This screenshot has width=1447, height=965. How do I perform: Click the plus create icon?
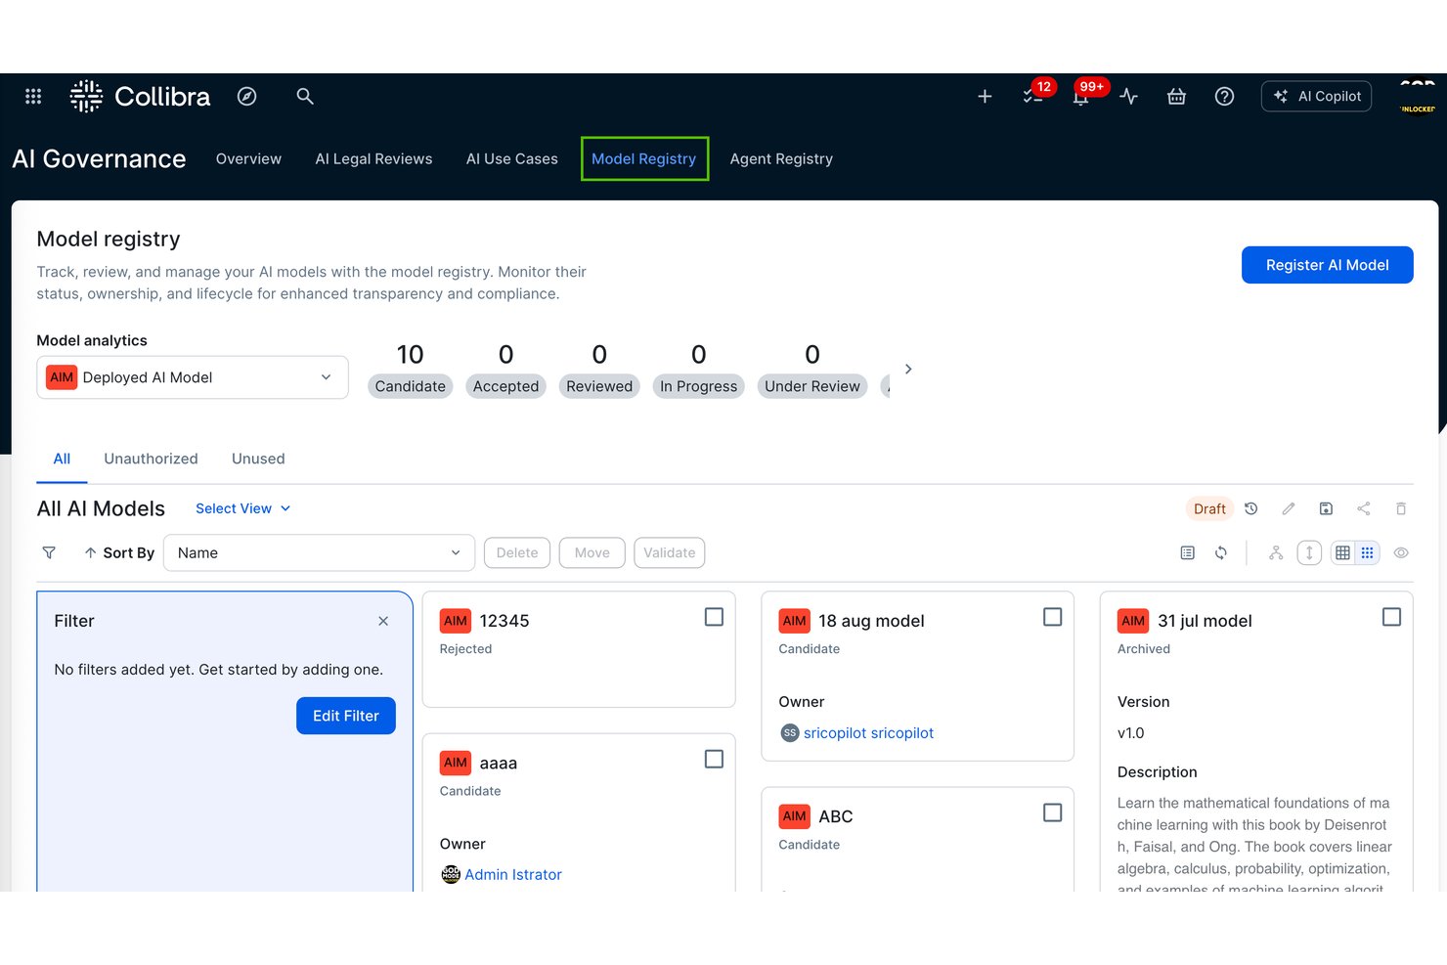(985, 96)
